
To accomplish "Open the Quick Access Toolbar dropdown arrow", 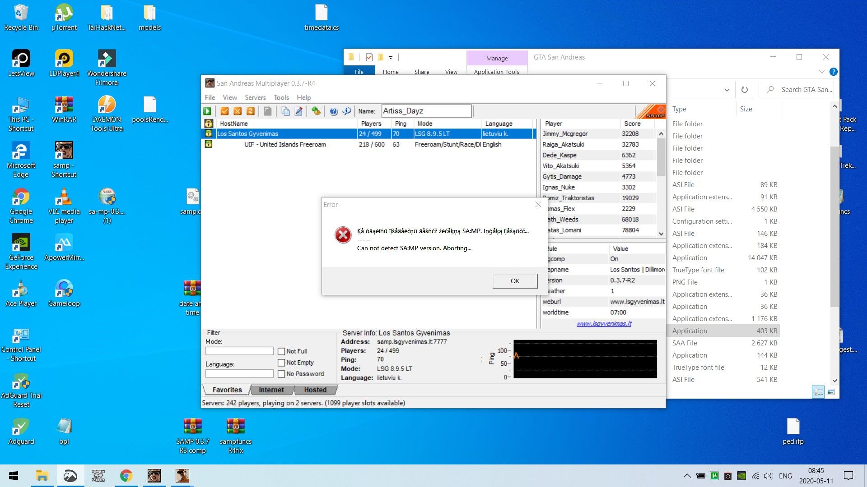I will point(391,57).
